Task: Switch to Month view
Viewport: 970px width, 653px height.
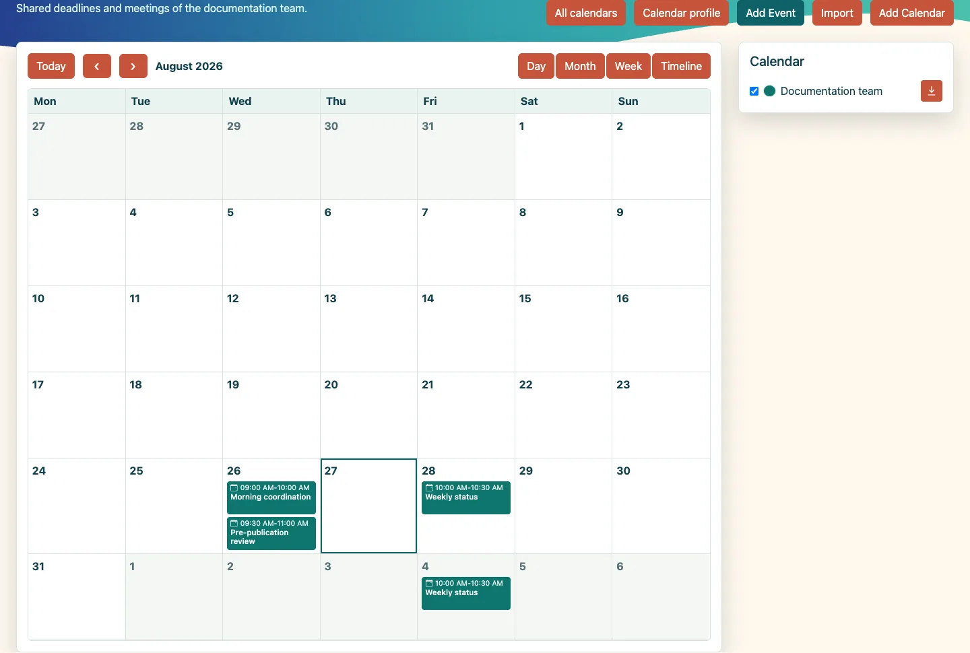Action: click(580, 66)
